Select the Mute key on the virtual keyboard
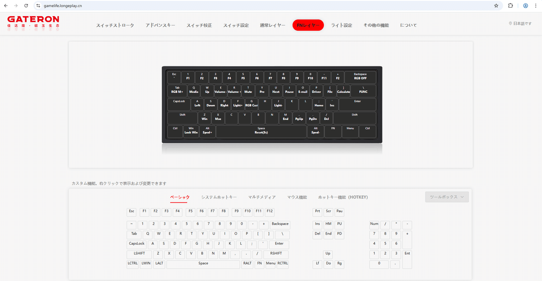542x281 pixels. click(x=249, y=91)
